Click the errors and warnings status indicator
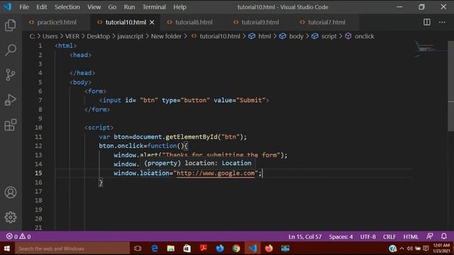The height and width of the screenshot is (255, 454). [18, 237]
